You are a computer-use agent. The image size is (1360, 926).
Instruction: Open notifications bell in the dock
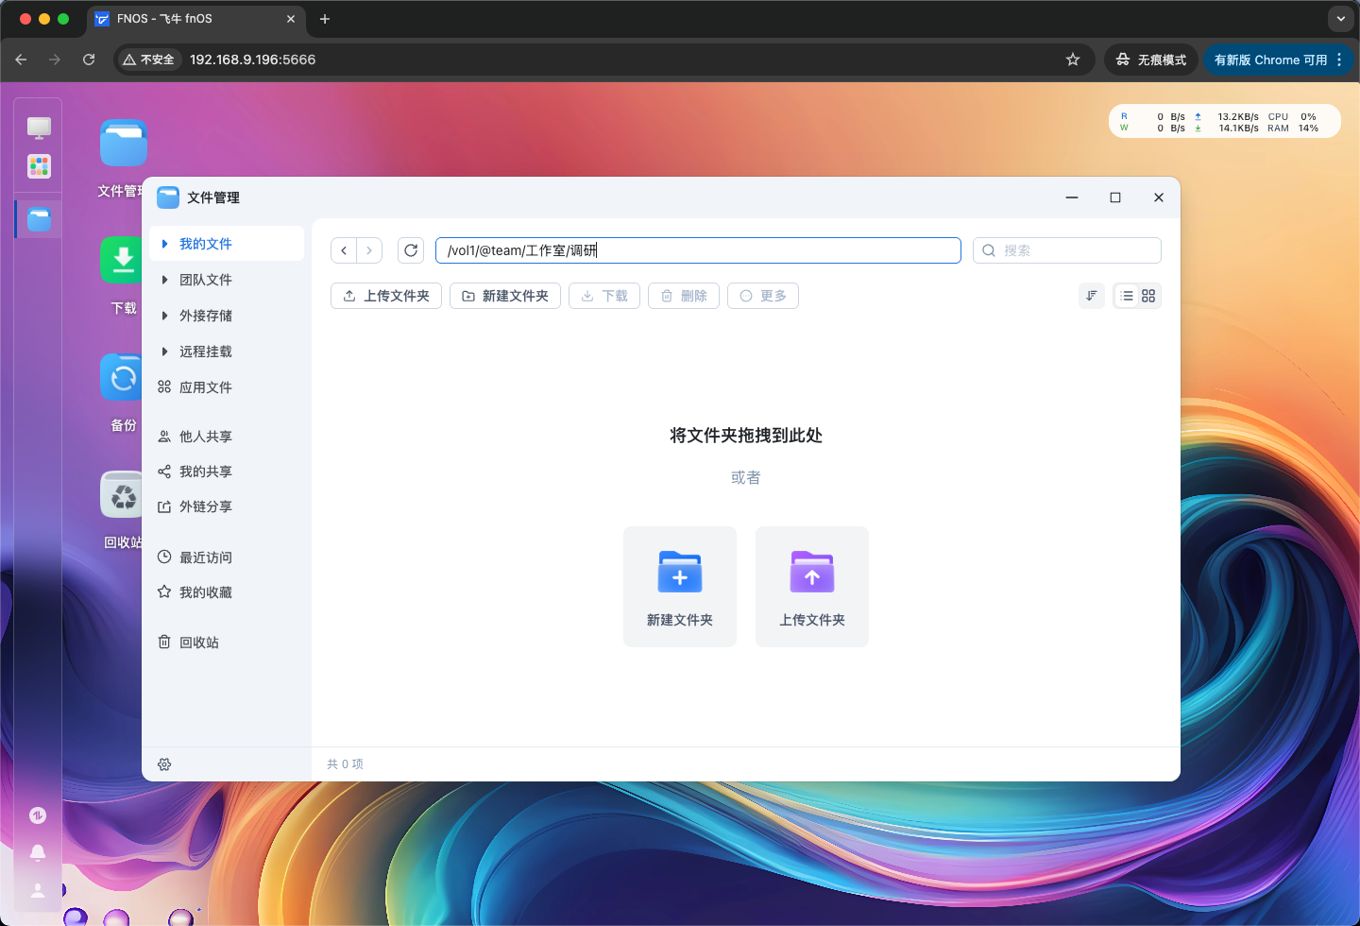[x=38, y=852]
